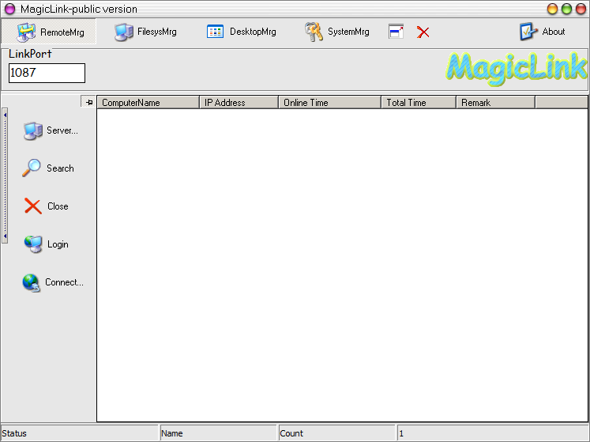Click the Remark column header

[495, 102]
